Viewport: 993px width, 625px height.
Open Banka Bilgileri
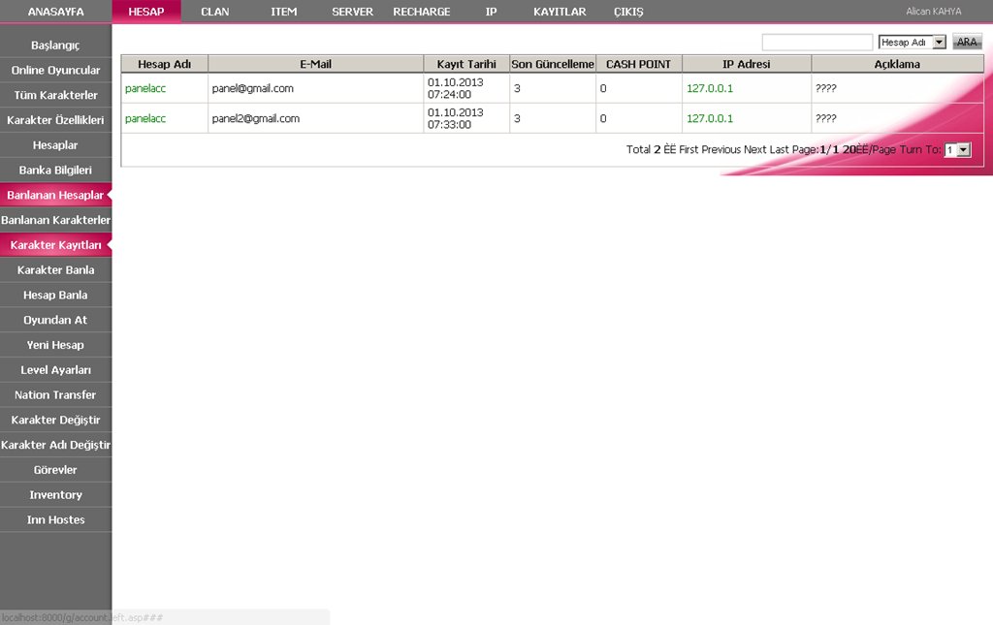[x=55, y=171]
